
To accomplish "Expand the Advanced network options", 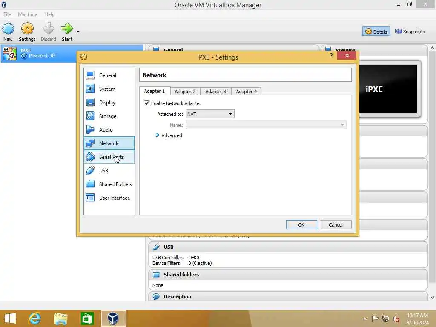I will 169,135.
